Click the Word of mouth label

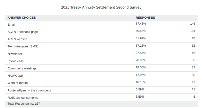tap(18, 83)
